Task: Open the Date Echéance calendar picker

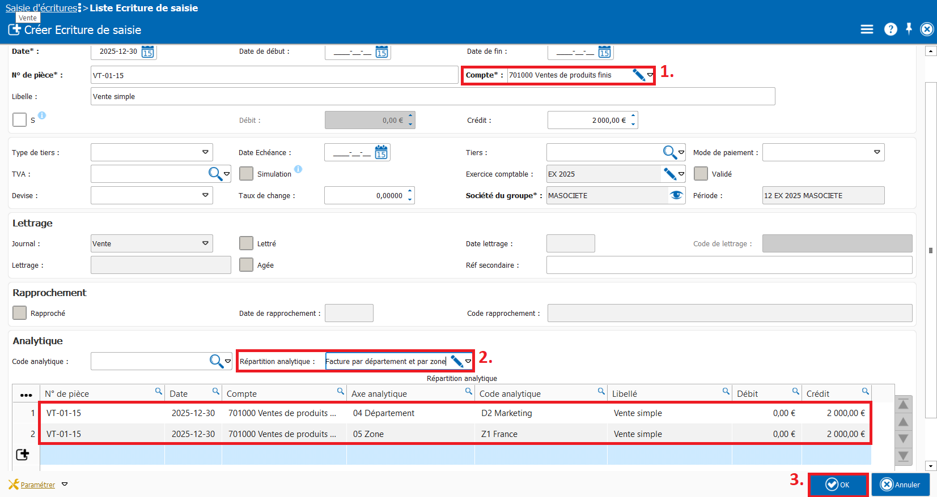Action: (x=381, y=153)
